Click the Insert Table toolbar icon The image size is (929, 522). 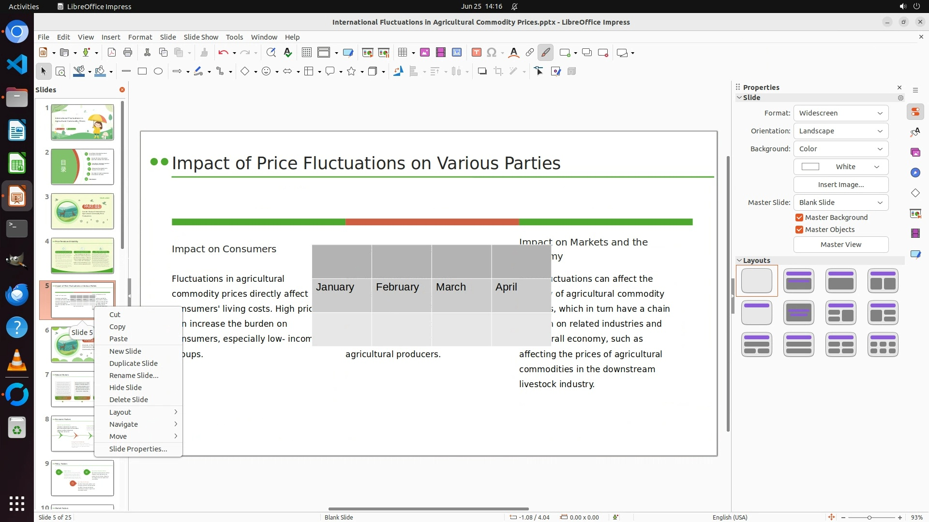[x=402, y=53]
